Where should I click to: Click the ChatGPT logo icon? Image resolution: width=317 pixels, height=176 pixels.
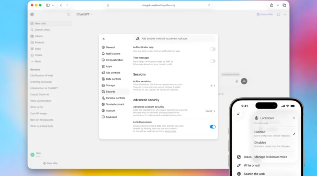[32, 14]
